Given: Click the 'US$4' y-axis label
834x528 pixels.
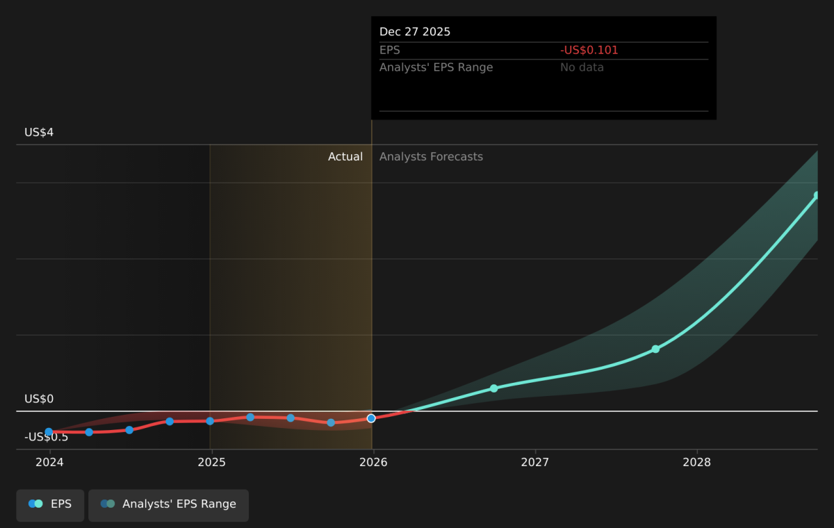Looking at the screenshot, I should (x=39, y=133).
